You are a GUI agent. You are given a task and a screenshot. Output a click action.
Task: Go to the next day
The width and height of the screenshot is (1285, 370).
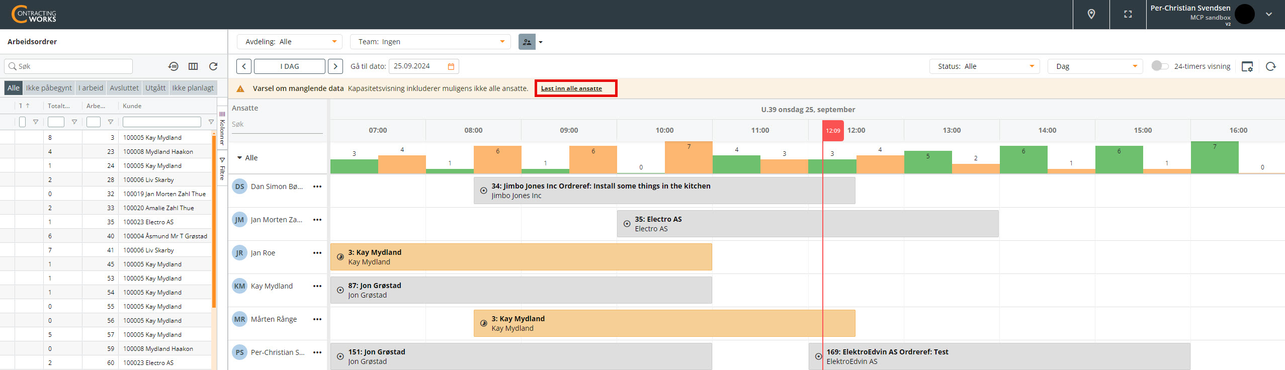coord(335,66)
